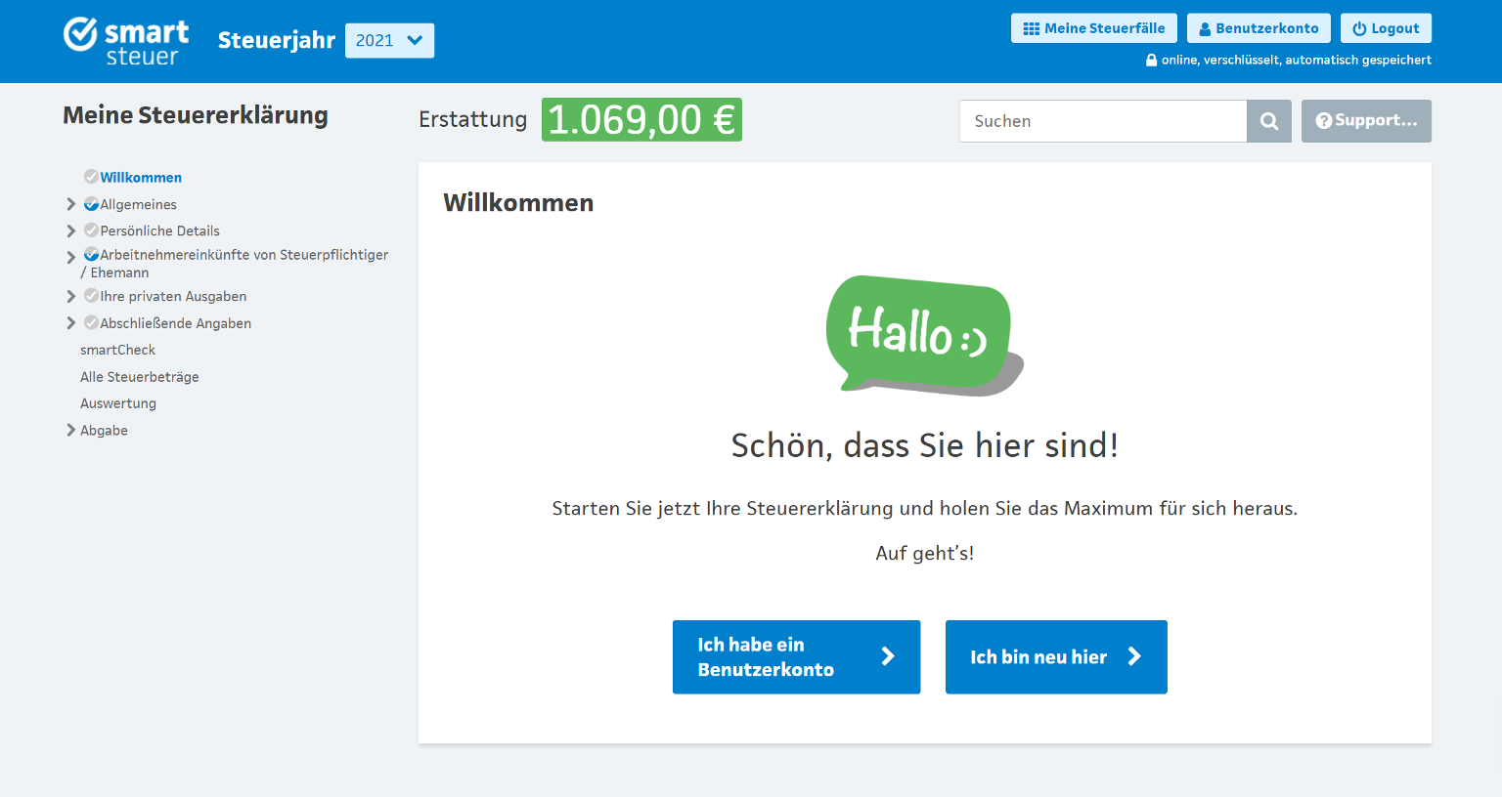Viewport: 1502px width, 797px height.
Task: Expand the Ihre privaten Ausgaben section
Action: [70, 295]
